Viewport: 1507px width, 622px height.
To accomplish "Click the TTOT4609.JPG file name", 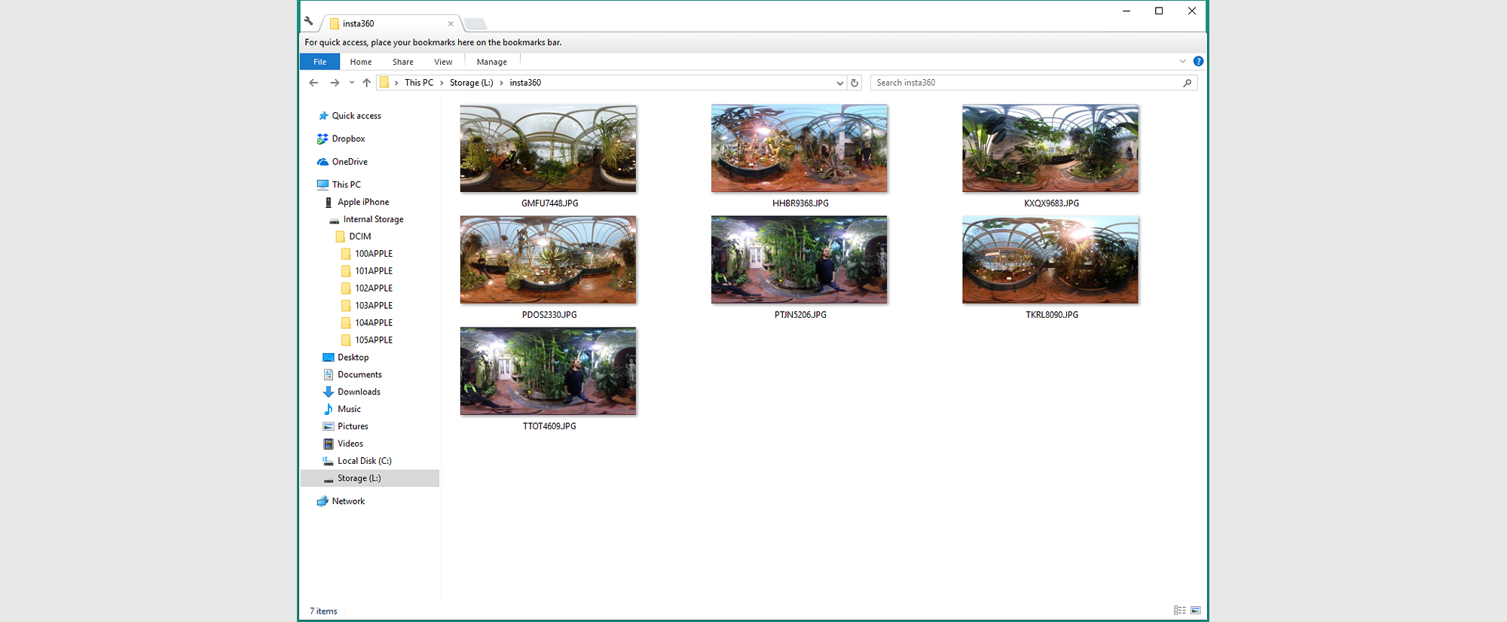I will [549, 426].
